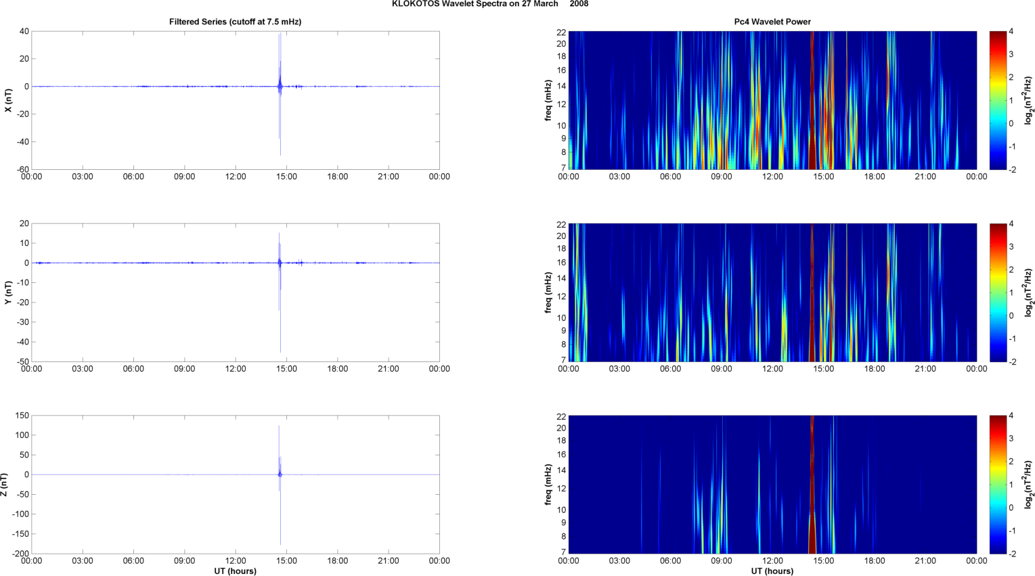Click the Z (nT) axis label

(x=5, y=485)
